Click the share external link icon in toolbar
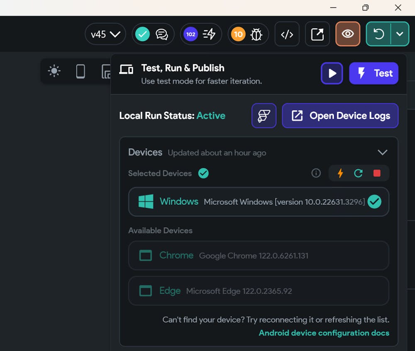Image resolution: width=415 pixels, height=351 pixels. [x=317, y=34]
